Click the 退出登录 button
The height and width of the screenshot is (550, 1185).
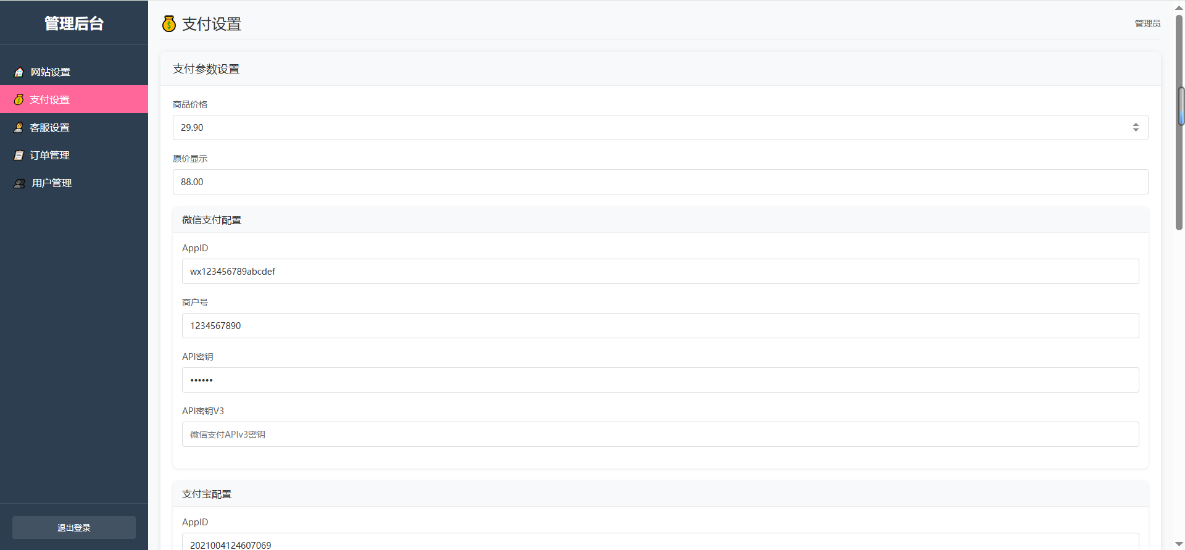pos(74,528)
